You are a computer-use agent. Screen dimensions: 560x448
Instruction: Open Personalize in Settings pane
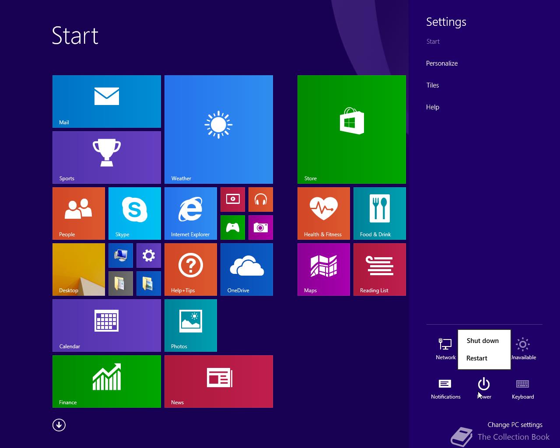[442, 63]
